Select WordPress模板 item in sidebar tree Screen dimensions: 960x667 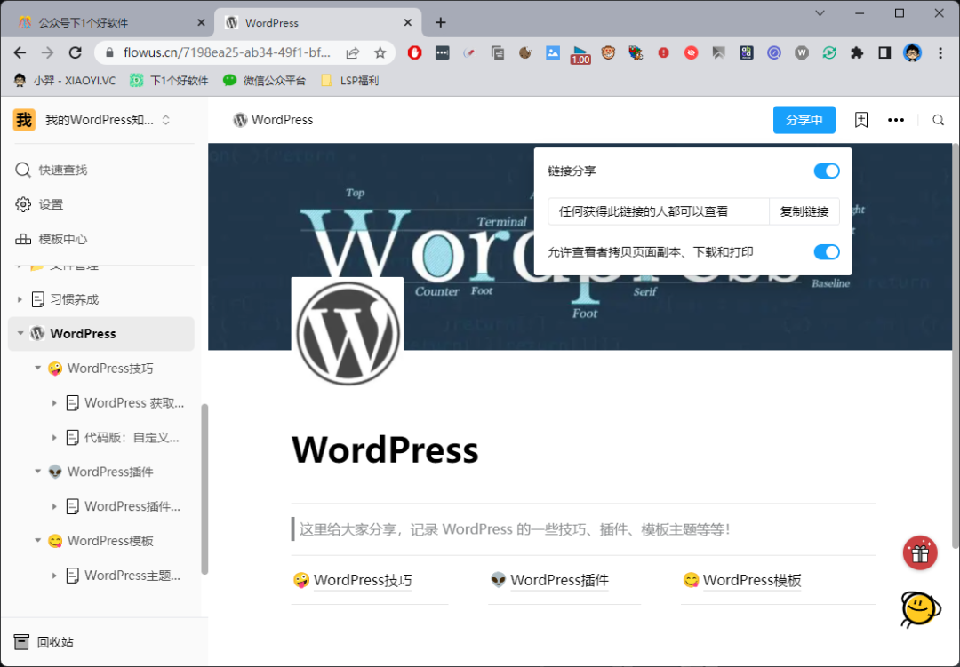coord(110,541)
